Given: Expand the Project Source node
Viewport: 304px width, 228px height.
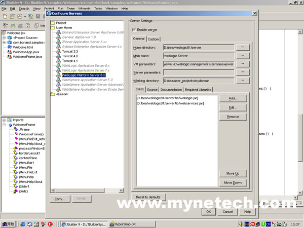Looking at the screenshot, I should (4, 37).
